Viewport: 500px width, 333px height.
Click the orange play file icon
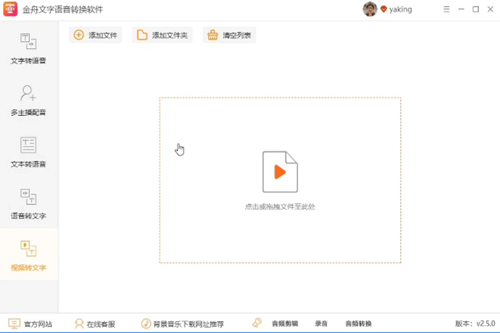point(280,172)
